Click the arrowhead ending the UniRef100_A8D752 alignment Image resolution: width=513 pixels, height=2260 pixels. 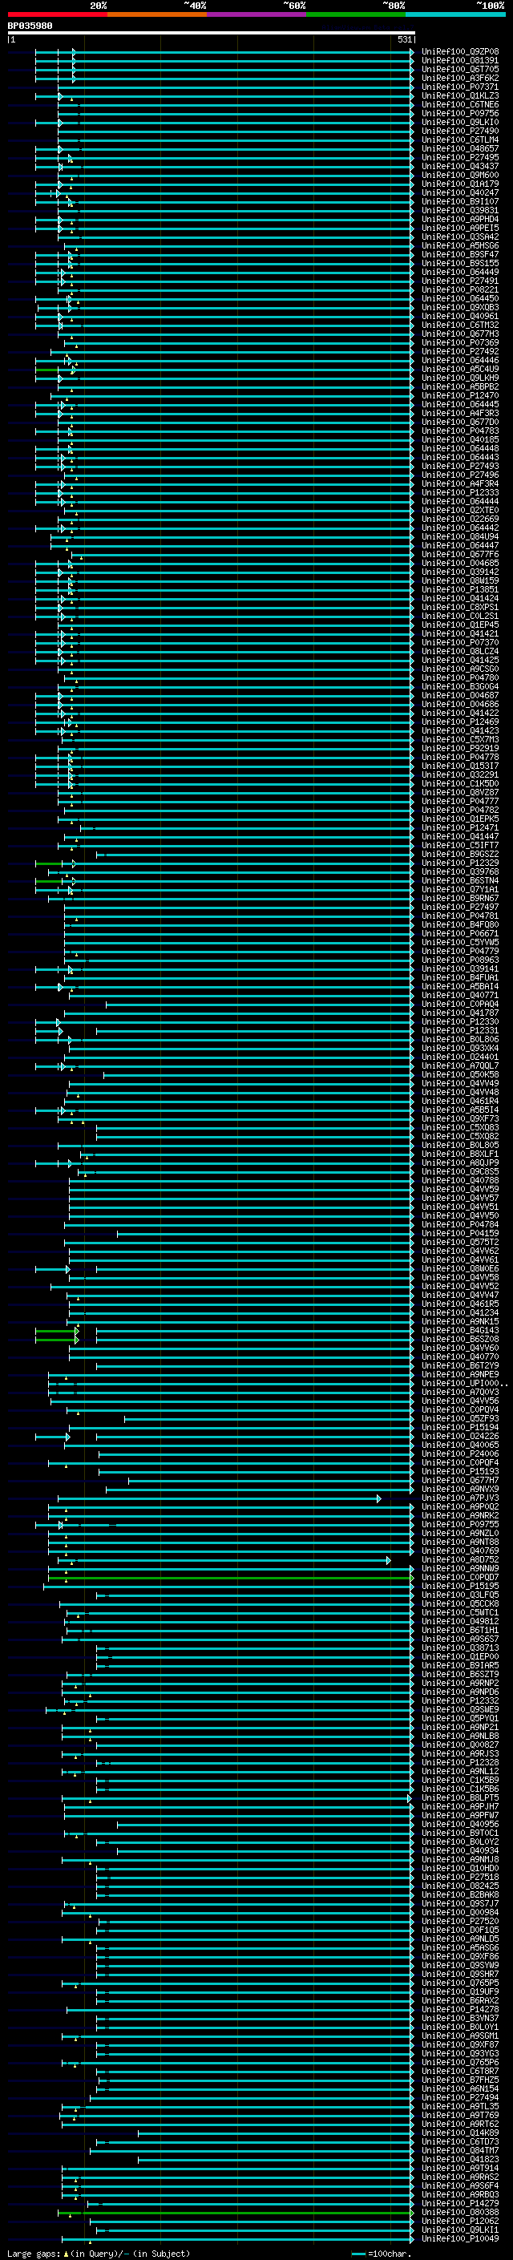point(389,1560)
